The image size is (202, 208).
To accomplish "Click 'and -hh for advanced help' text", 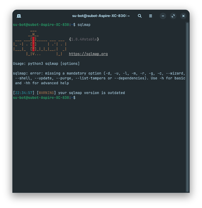I will [42, 83].
